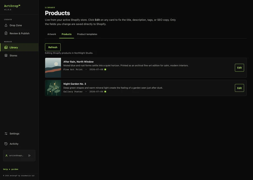Click the 'Muted blue and rust forms' description
This screenshot has width=253, height=180.
point(126,65)
